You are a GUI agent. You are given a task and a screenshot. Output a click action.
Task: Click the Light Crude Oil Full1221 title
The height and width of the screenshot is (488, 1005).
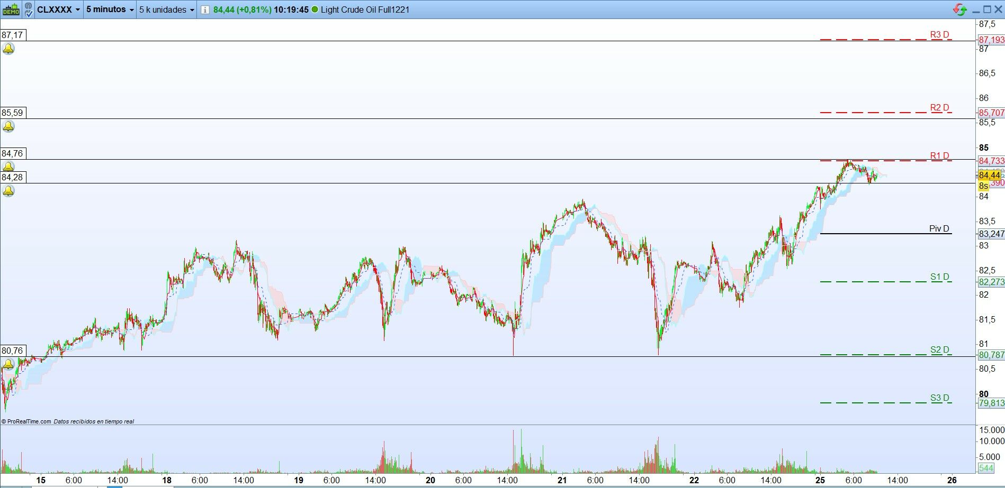point(365,10)
